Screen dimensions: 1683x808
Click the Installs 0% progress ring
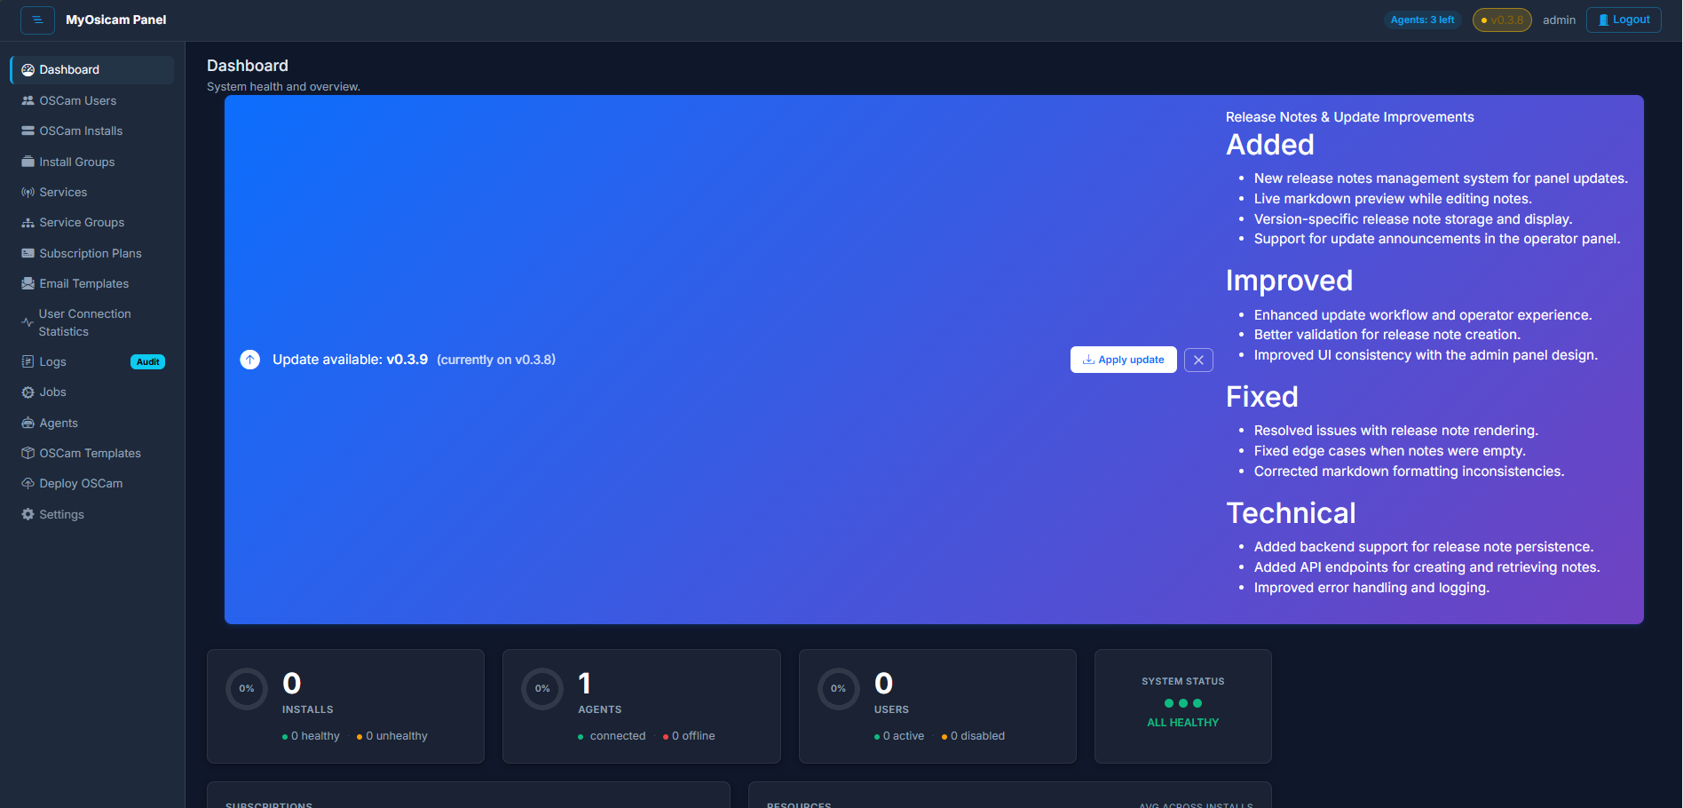247,689
